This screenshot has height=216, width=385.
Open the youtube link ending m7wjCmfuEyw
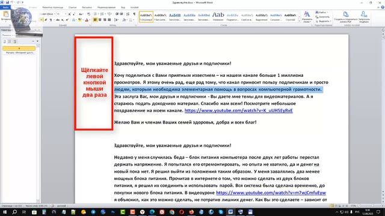(271, 193)
